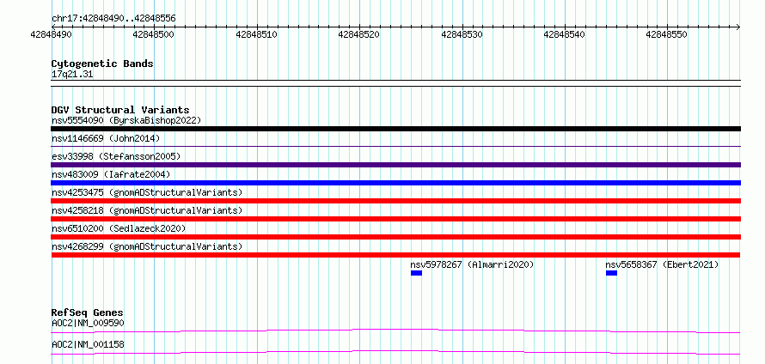Click the DGV Structural Variants track title
The image size is (765, 364).
pos(120,110)
